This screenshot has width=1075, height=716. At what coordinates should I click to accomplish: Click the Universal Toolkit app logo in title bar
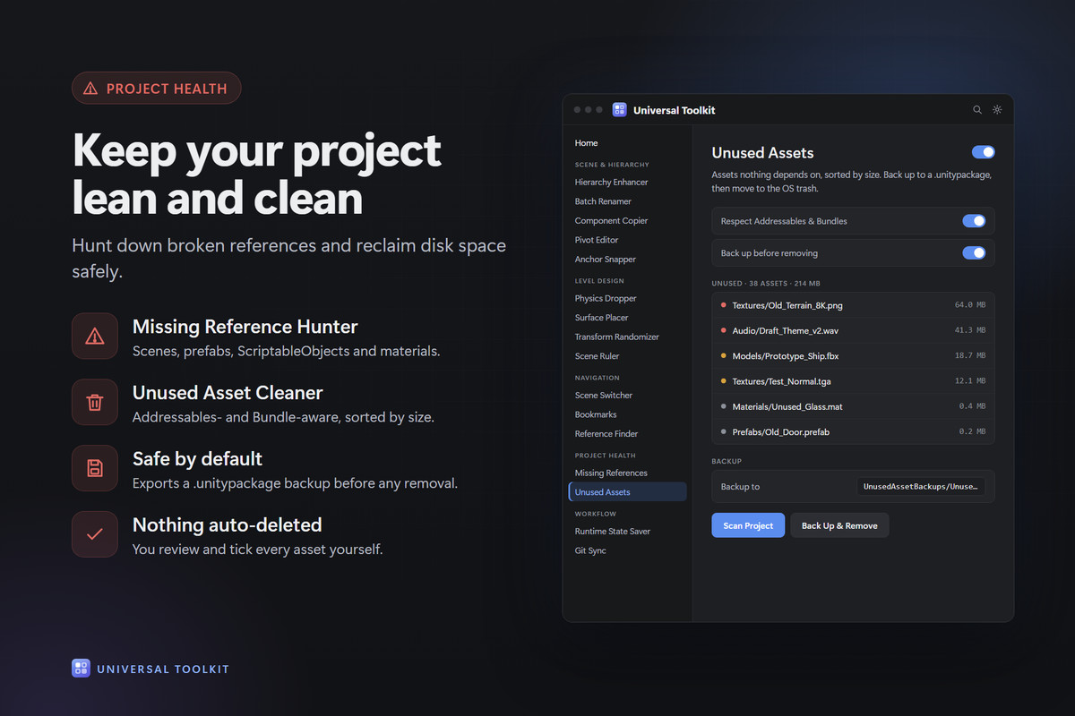pyautogui.click(x=619, y=110)
